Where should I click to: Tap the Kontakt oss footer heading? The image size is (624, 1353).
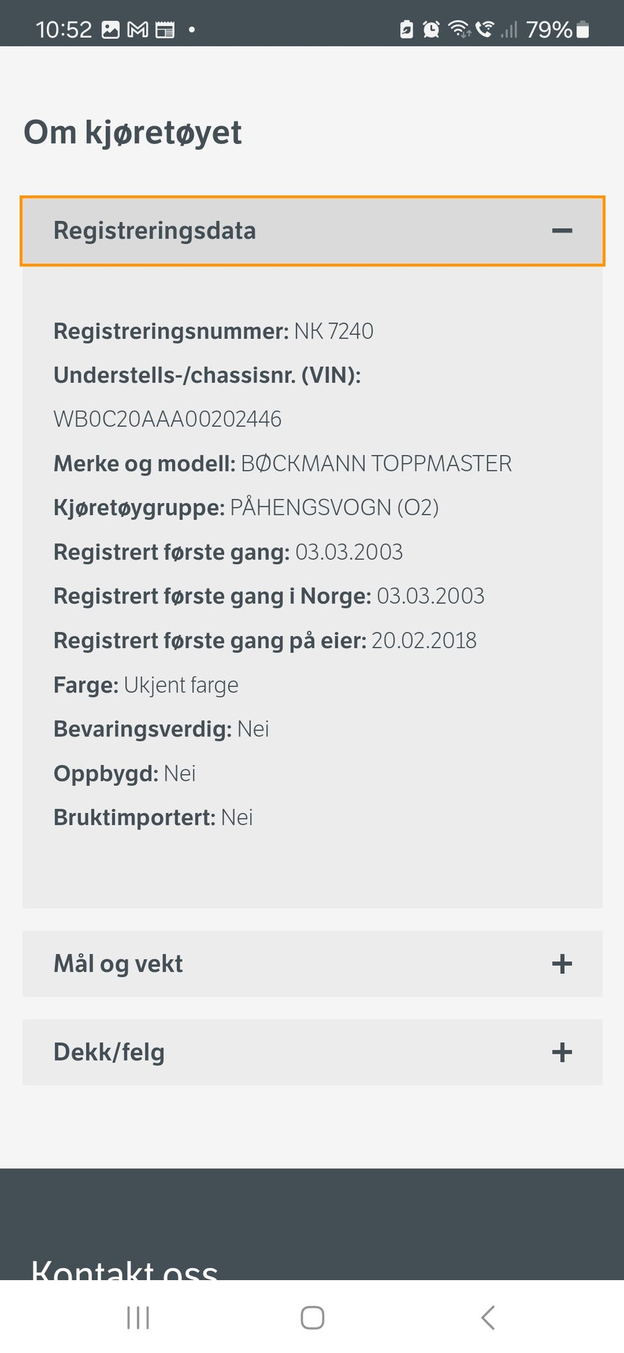[x=125, y=1270]
